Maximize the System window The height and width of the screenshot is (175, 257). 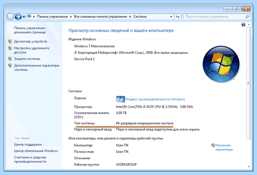point(237,9)
